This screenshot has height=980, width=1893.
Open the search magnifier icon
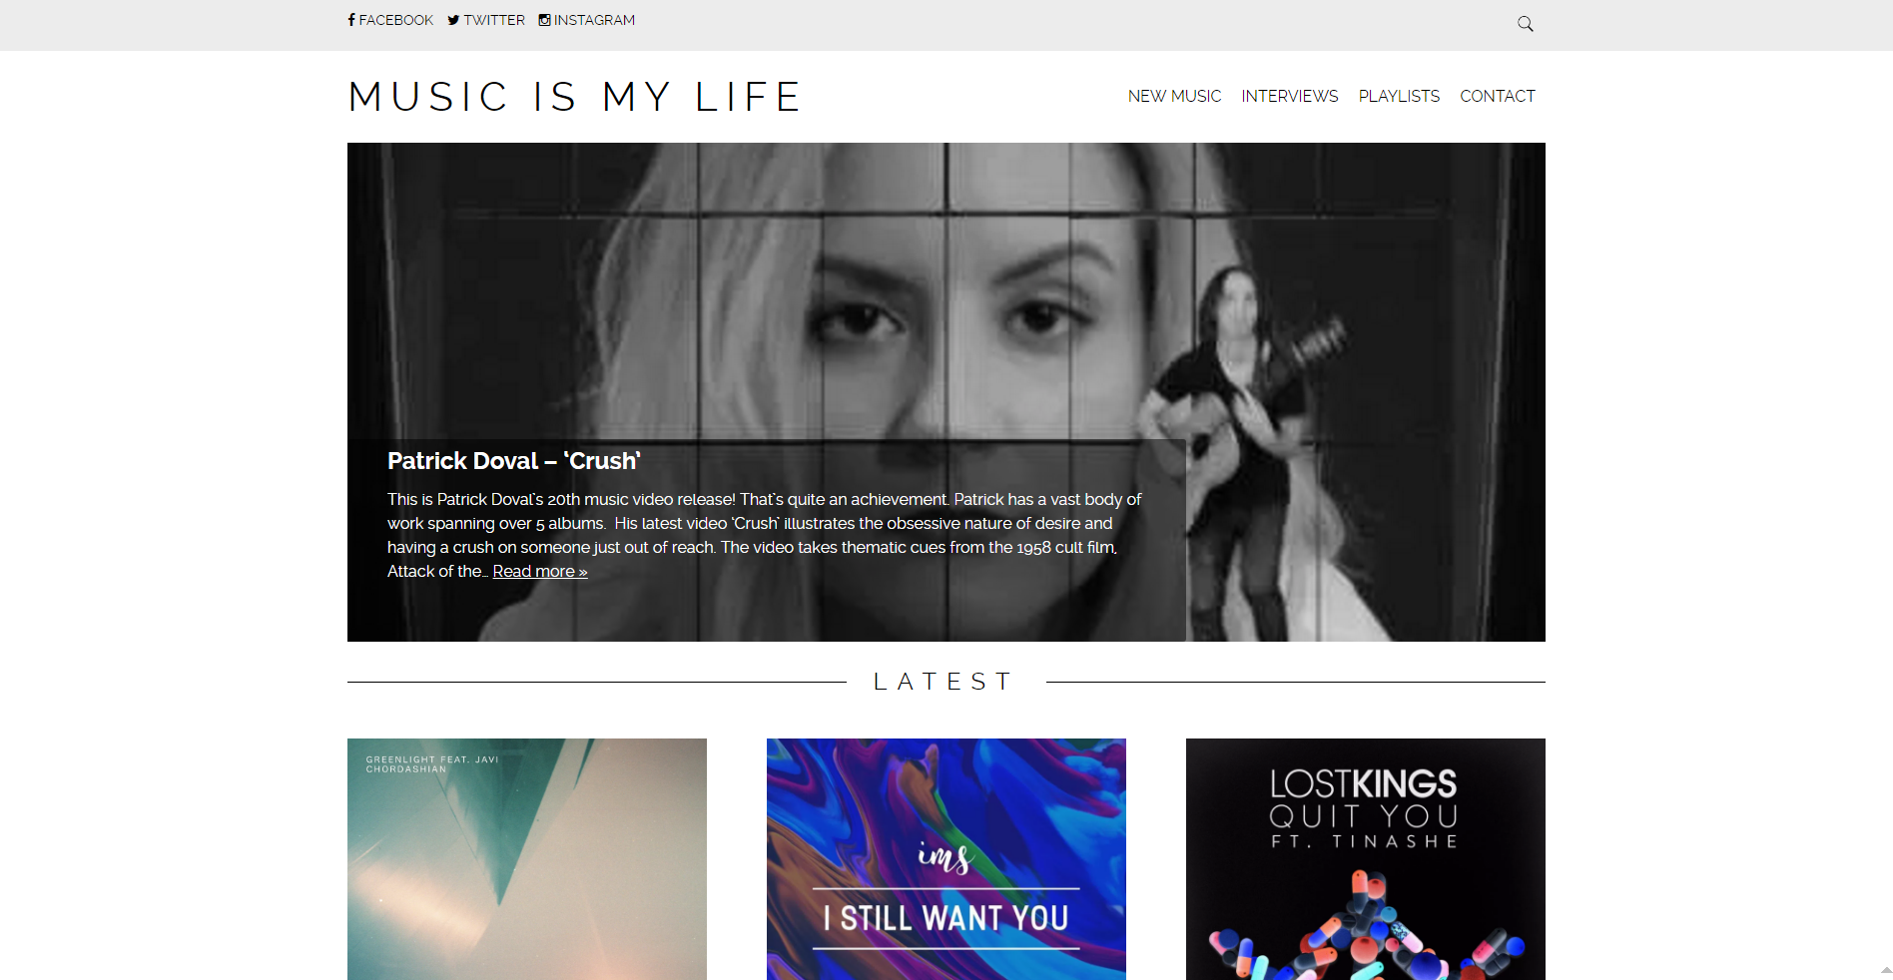click(x=1525, y=24)
